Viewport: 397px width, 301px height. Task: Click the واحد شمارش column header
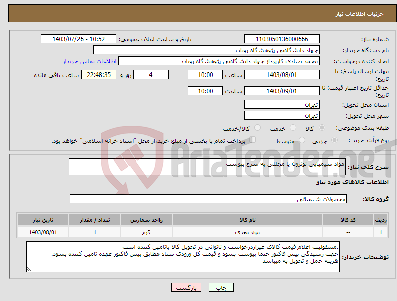tap(146, 220)
